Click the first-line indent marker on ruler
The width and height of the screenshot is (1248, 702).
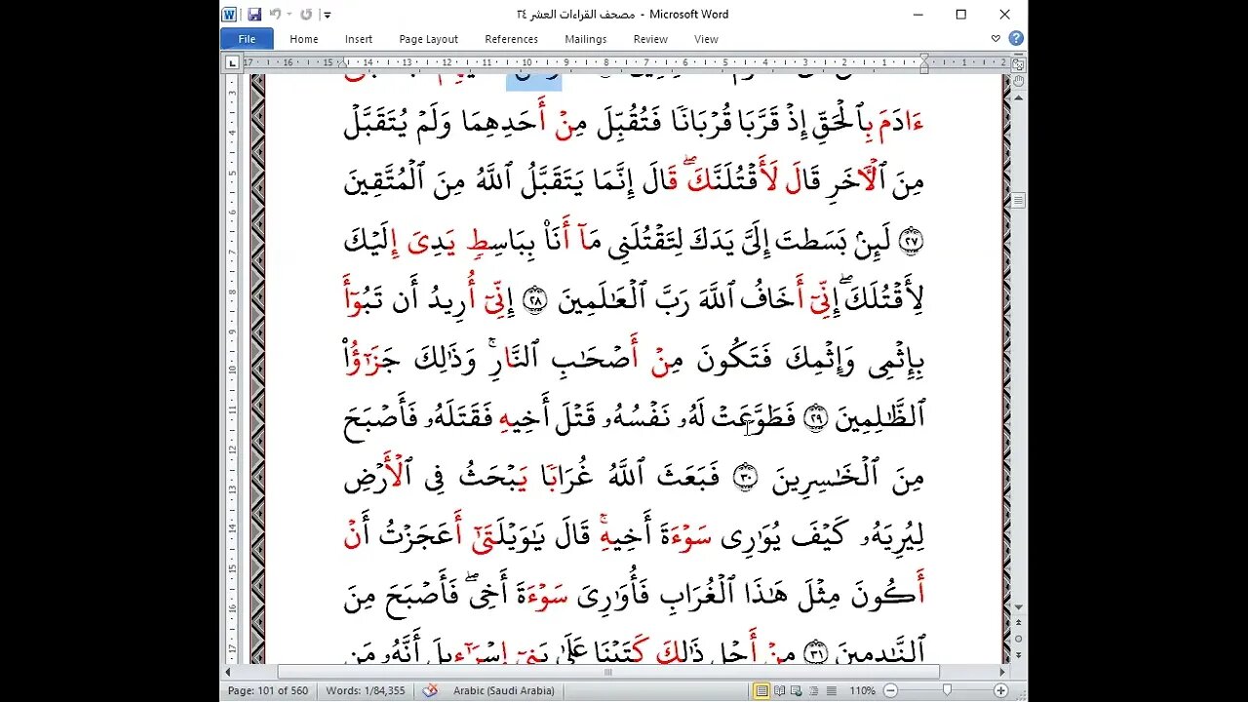pos(923,58)
